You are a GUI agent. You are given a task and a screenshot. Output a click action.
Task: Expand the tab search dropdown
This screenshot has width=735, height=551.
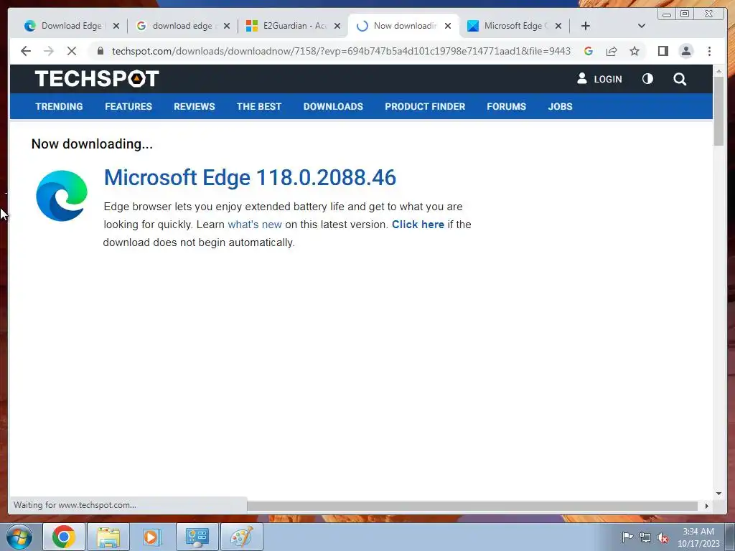point(642,26)
